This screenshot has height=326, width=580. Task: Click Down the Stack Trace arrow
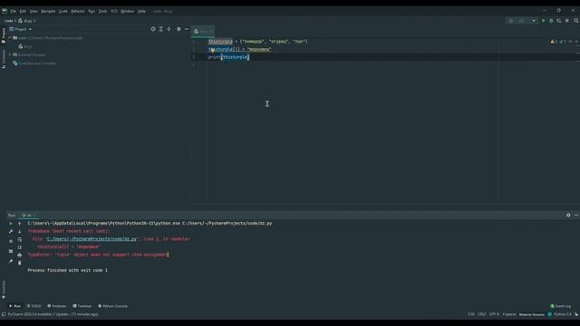[x=20, y=232]
